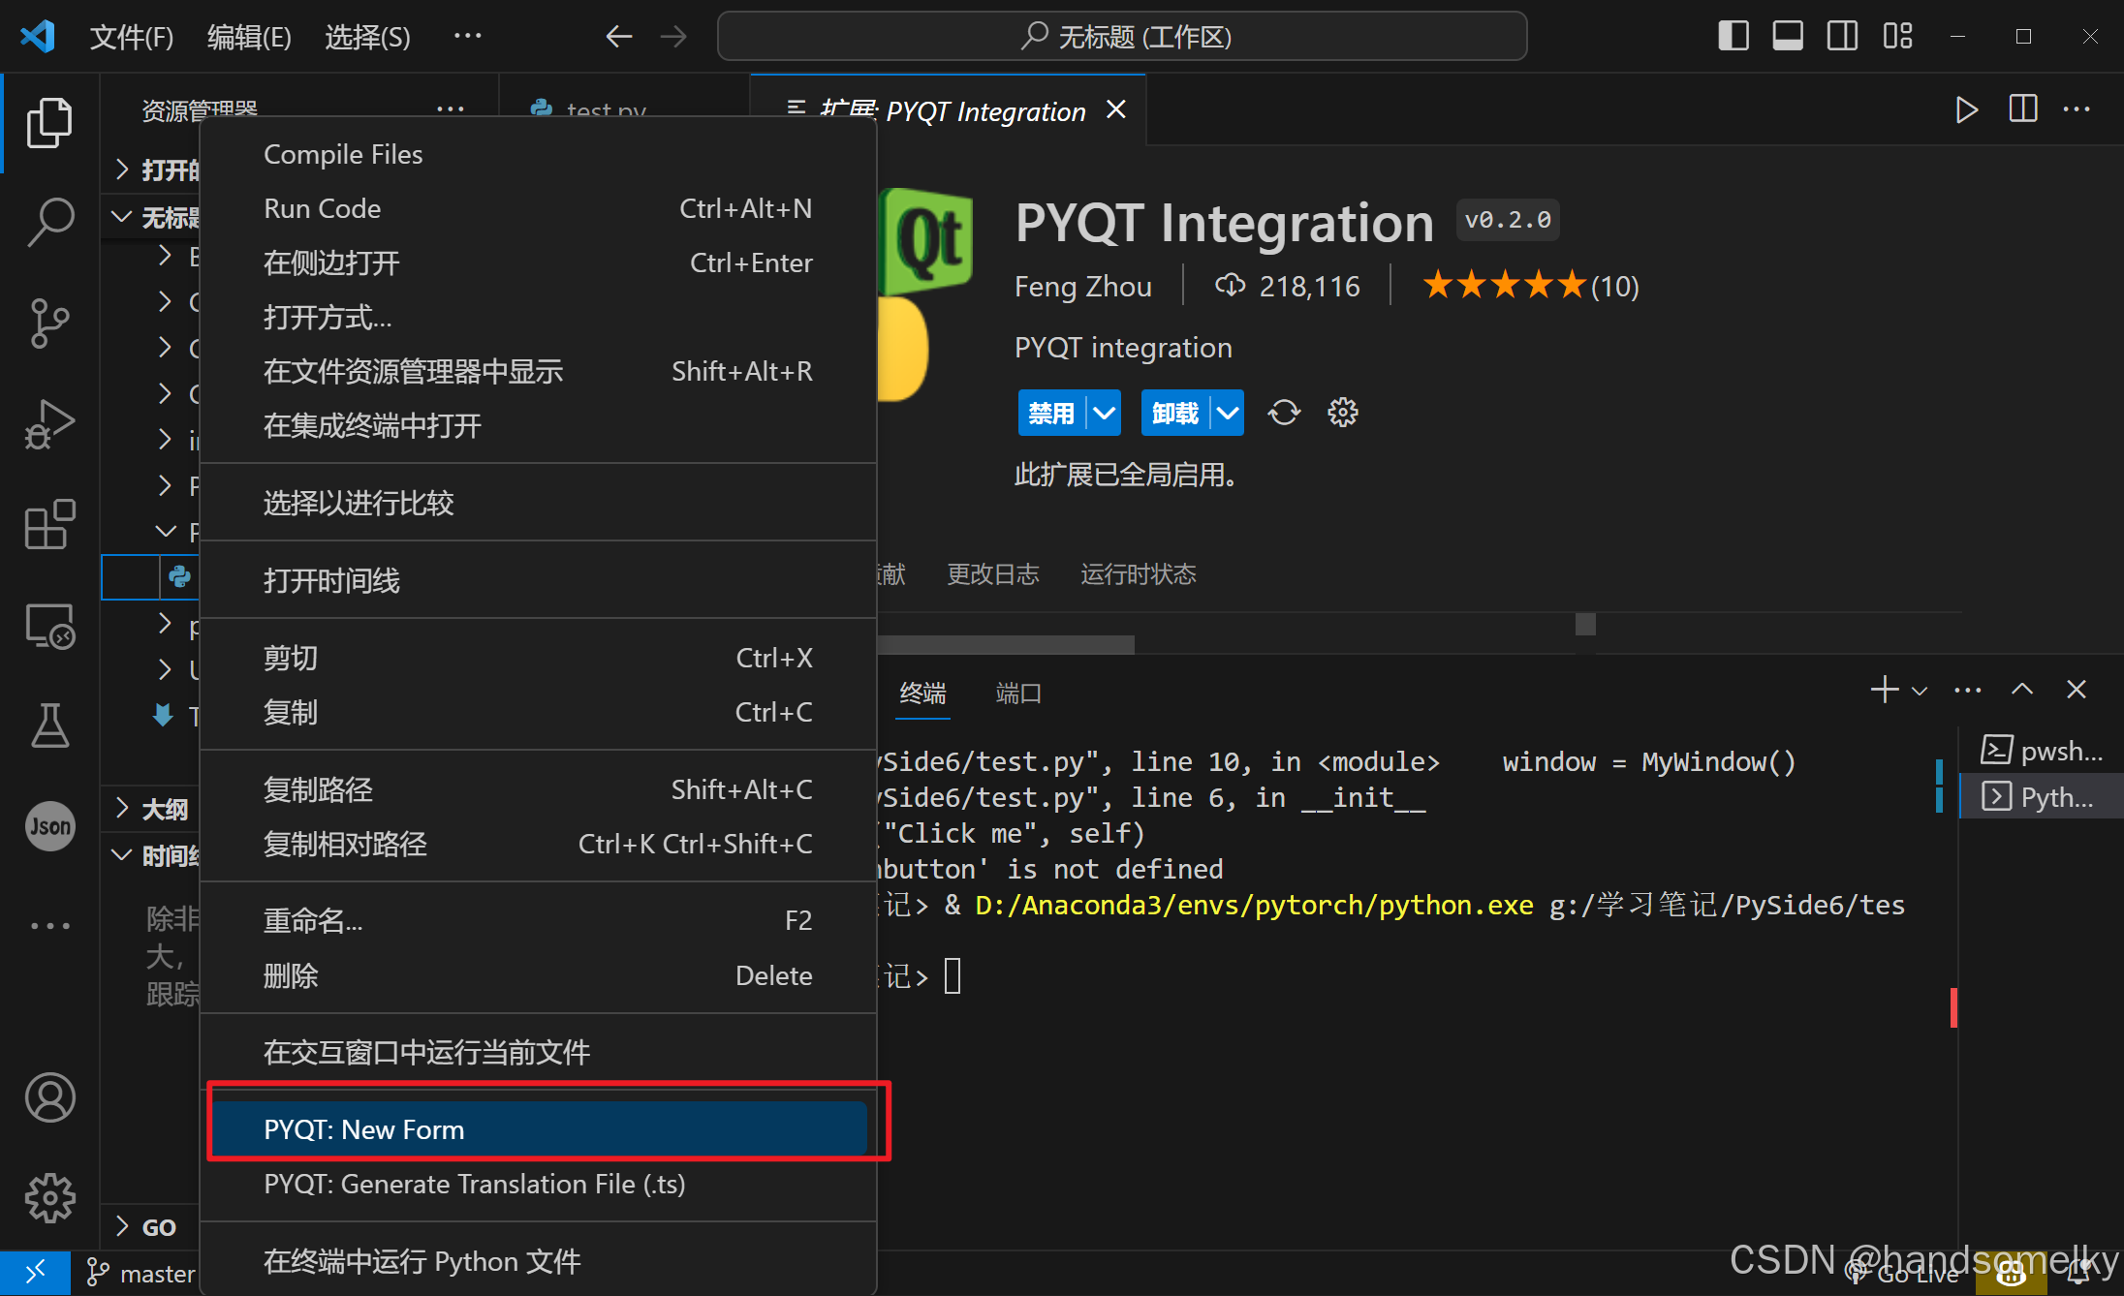Screen dimensions: 2124x1296
Task: Select 复制路径 from context menu
Action: tap(539, 789)
